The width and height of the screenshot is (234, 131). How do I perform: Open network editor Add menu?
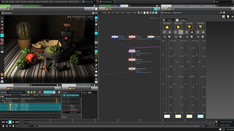pos(104,13)
